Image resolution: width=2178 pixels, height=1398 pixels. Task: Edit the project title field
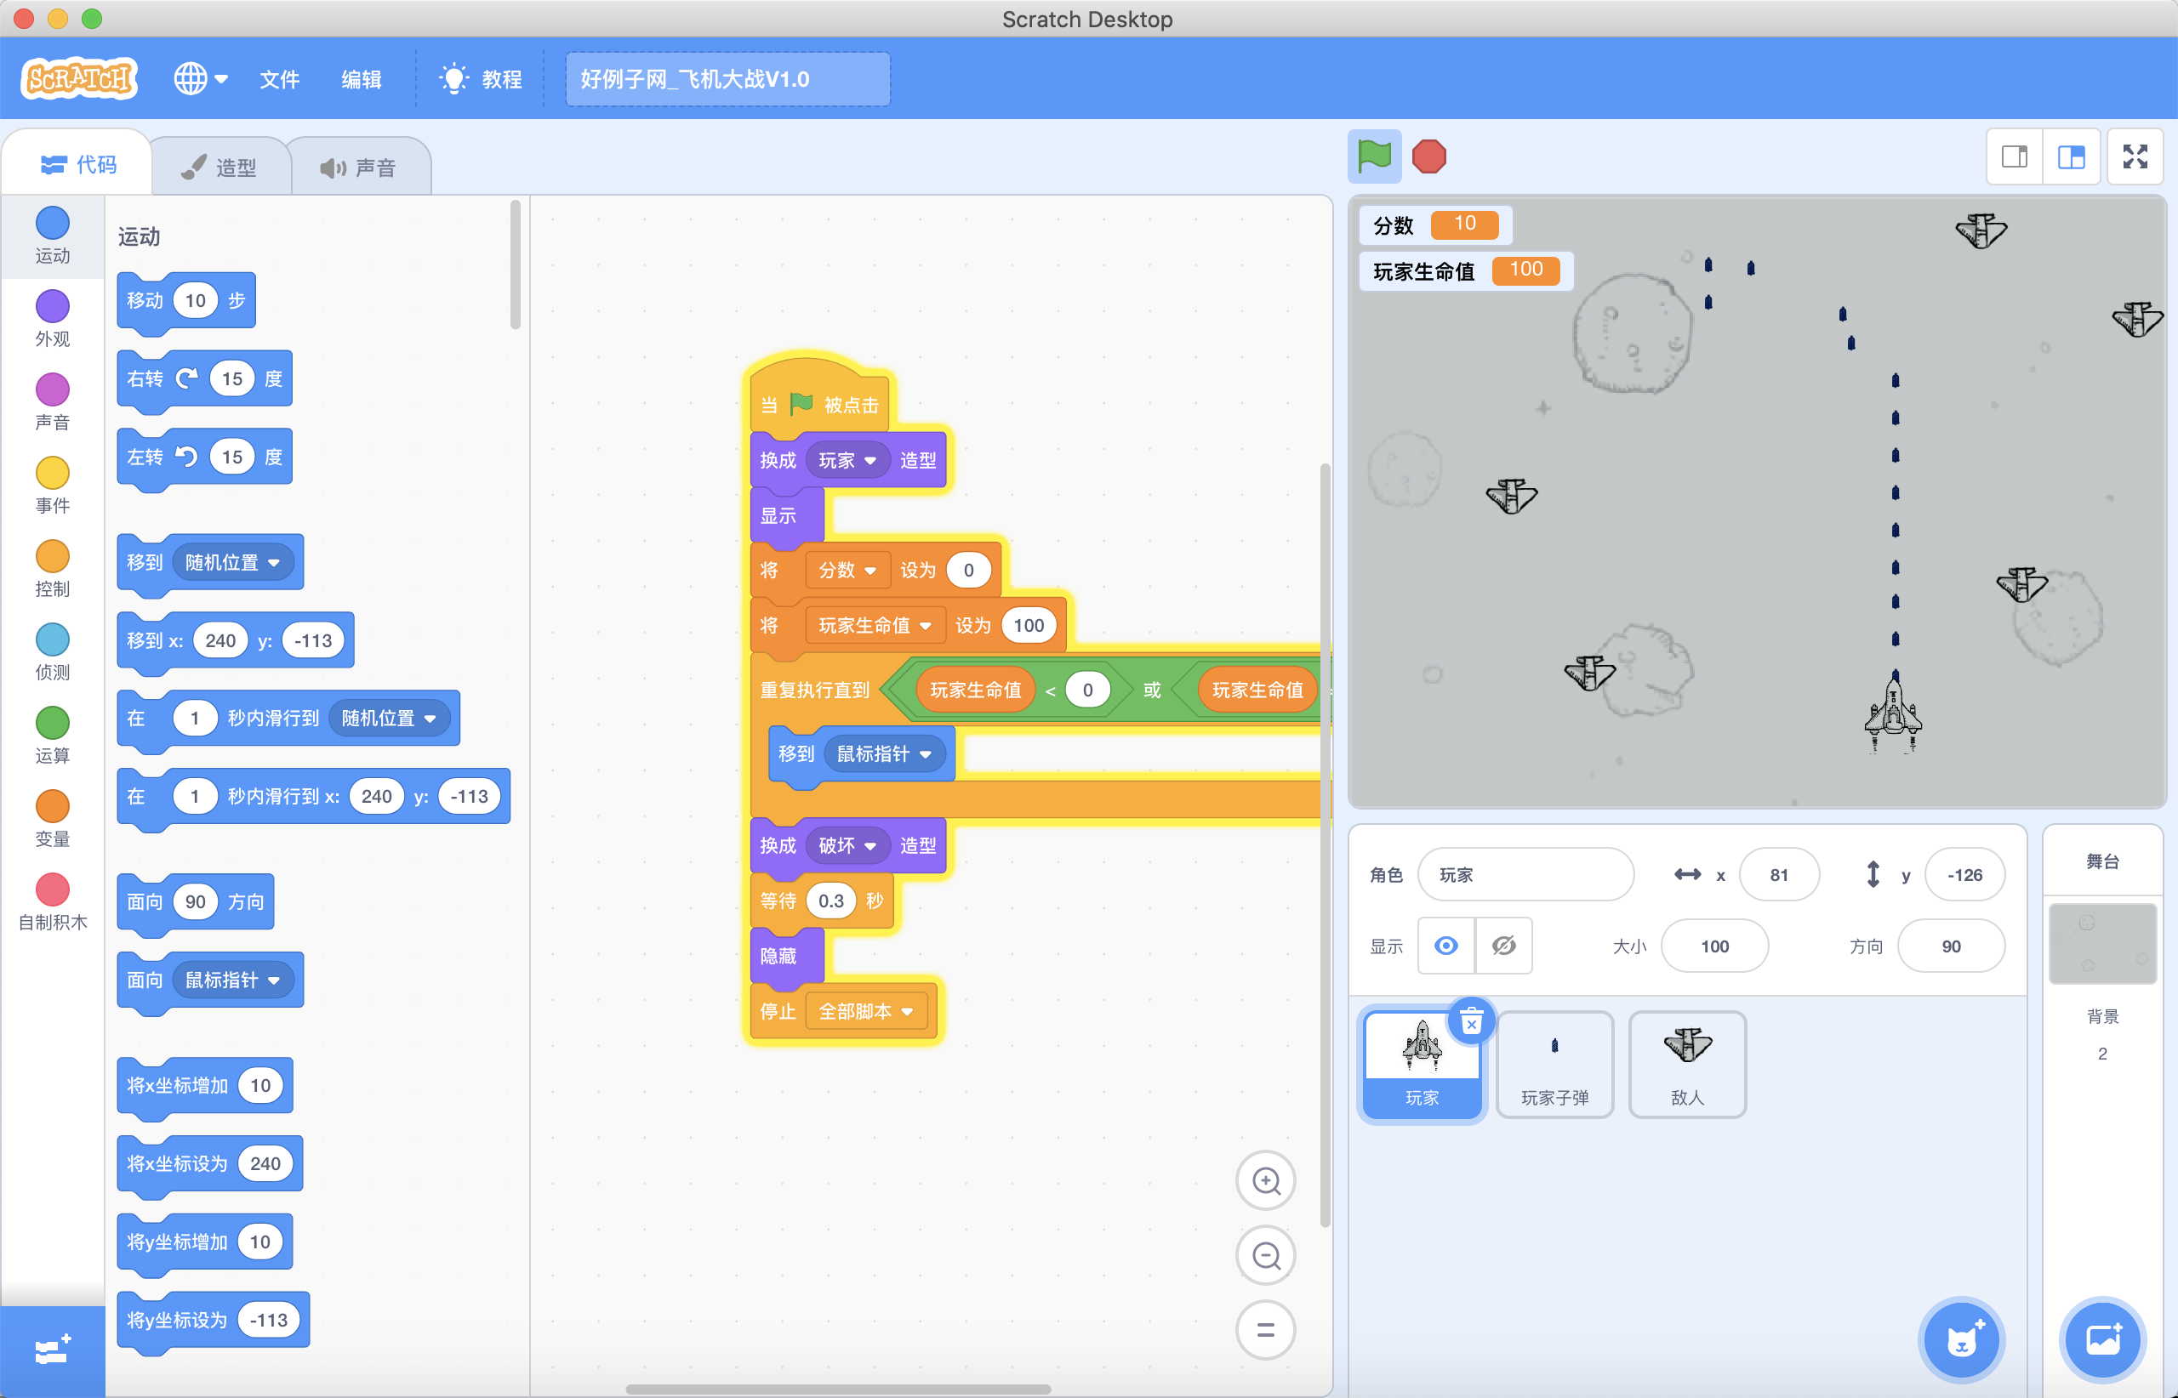point(727,79)
